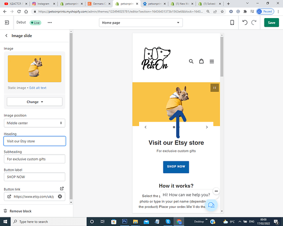Save the theme changes
The height and width of the screenshot is (226, 283).
271,23
